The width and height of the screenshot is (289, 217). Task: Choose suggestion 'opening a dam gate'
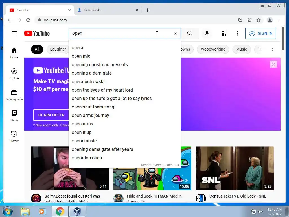click(124, 73)
